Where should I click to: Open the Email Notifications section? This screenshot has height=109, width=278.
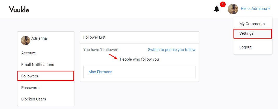pos(37,65)
